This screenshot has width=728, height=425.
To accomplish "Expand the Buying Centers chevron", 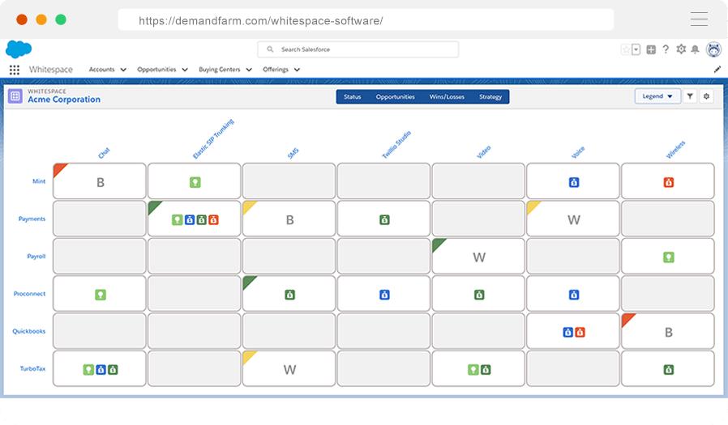I will pos(249,70).
